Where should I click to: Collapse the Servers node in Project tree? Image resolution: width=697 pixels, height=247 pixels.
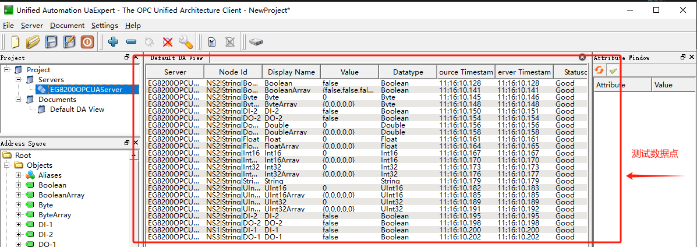pyautogui.click(x=19, y=80)
